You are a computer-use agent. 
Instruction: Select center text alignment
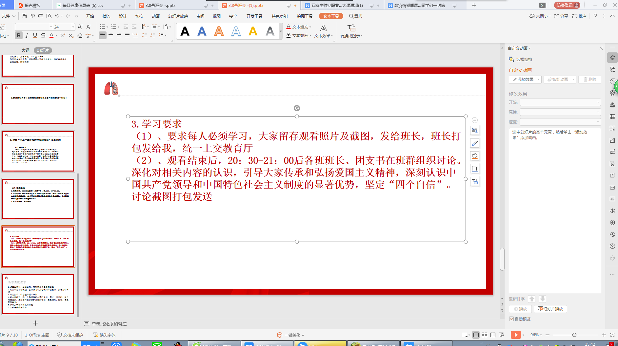[x=111, y=35]
